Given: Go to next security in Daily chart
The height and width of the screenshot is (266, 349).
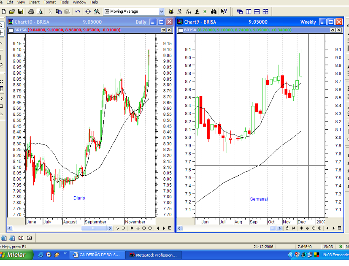Looking at the screenshot, I should point(164,228).
